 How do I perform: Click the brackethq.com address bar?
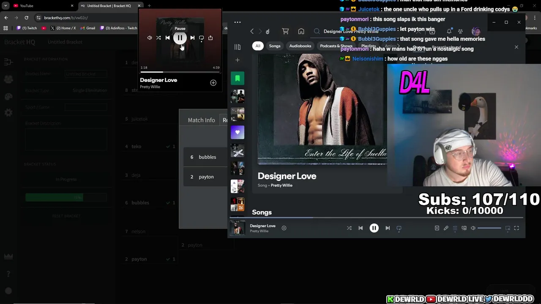86,18
